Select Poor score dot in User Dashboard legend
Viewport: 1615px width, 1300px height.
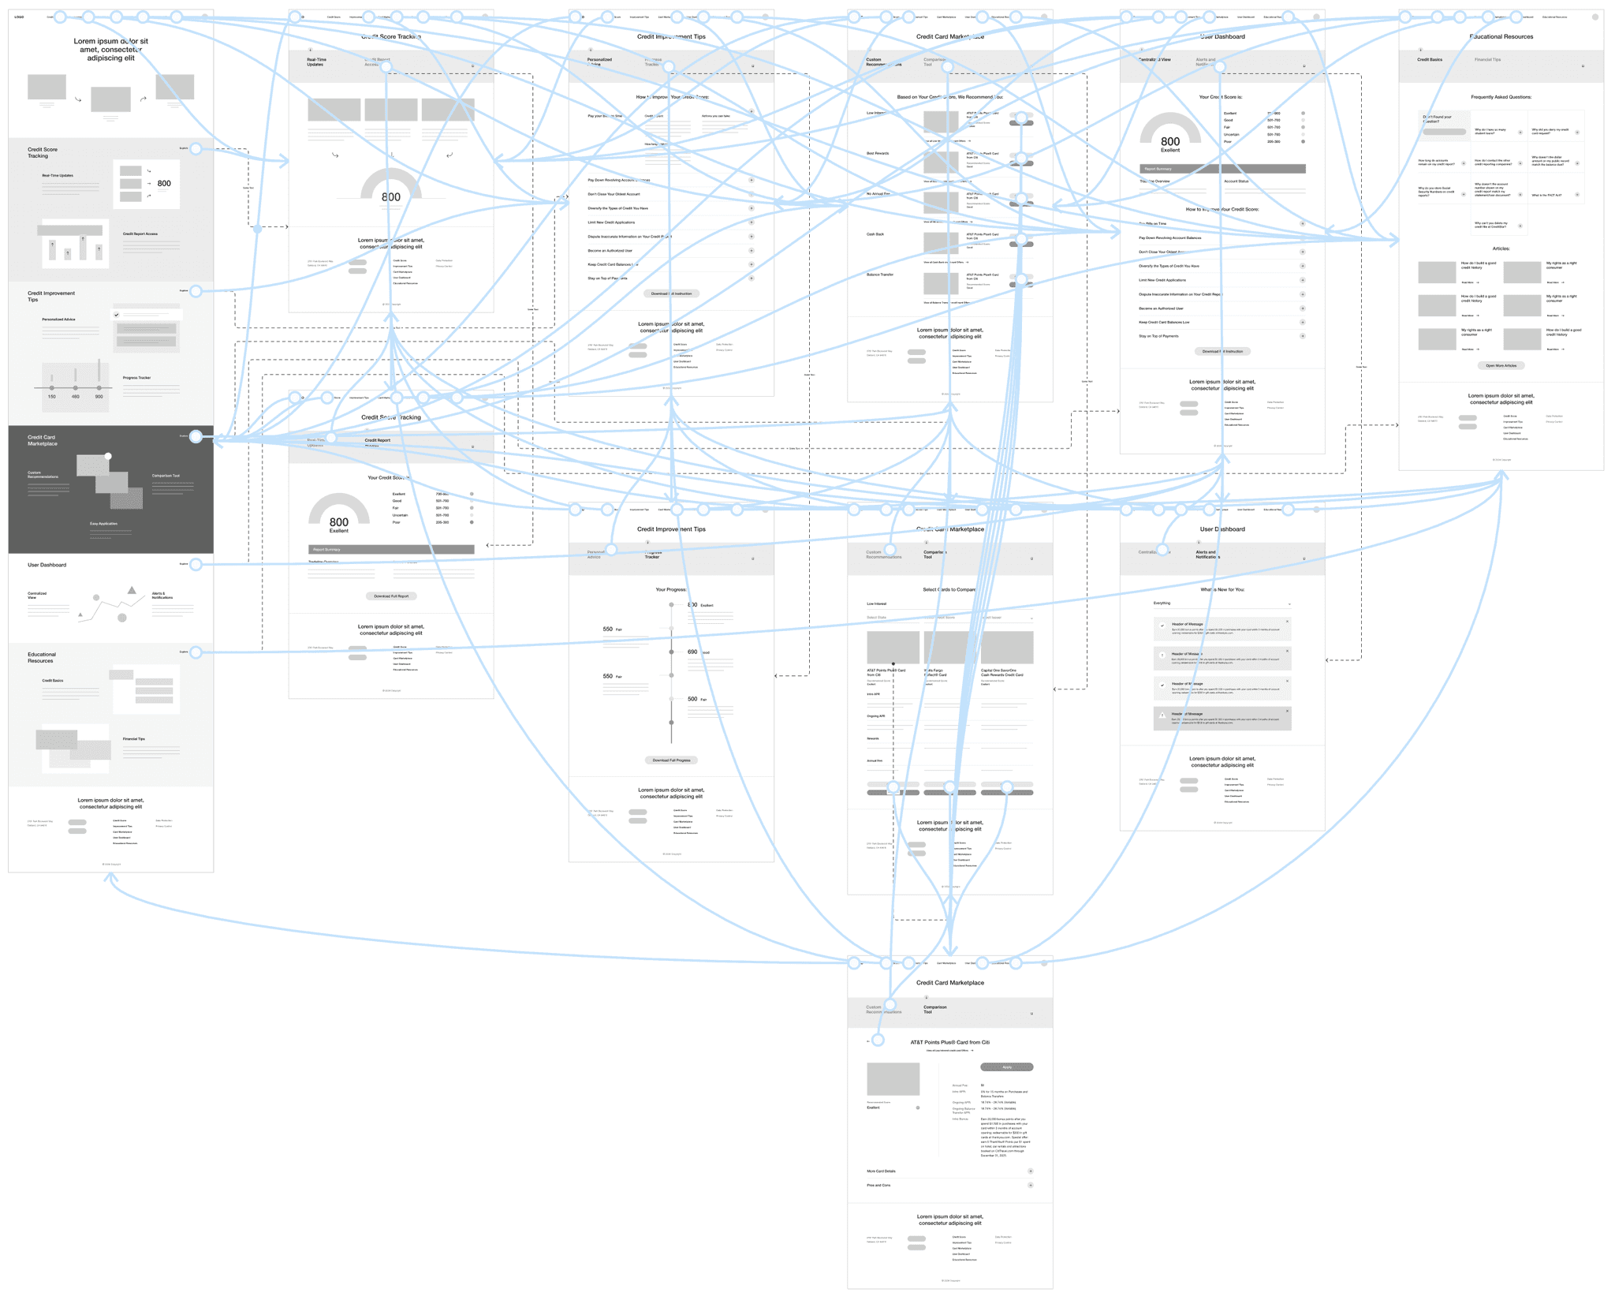pyautogui.click(x=1303, y=141)
